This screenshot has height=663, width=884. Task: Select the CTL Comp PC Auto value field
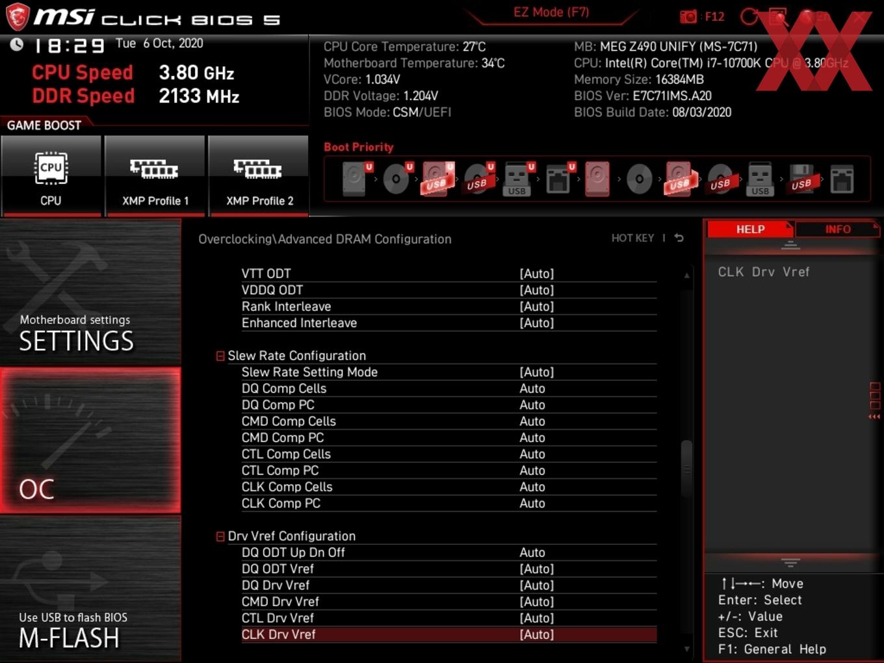pos(532,471)
